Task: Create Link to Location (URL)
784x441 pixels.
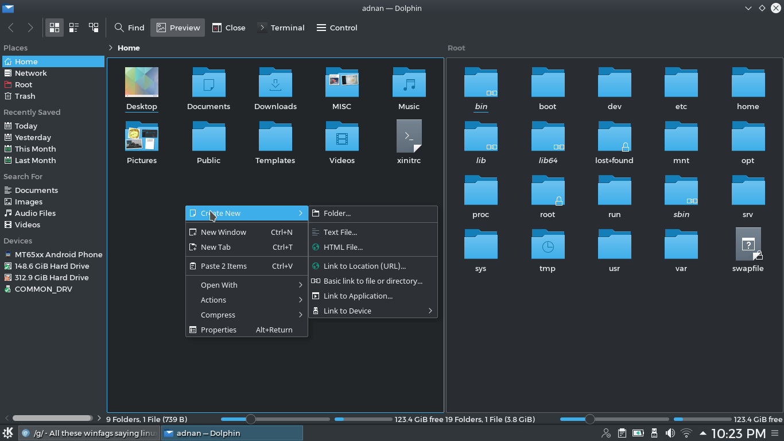Action: pos(373,266)
